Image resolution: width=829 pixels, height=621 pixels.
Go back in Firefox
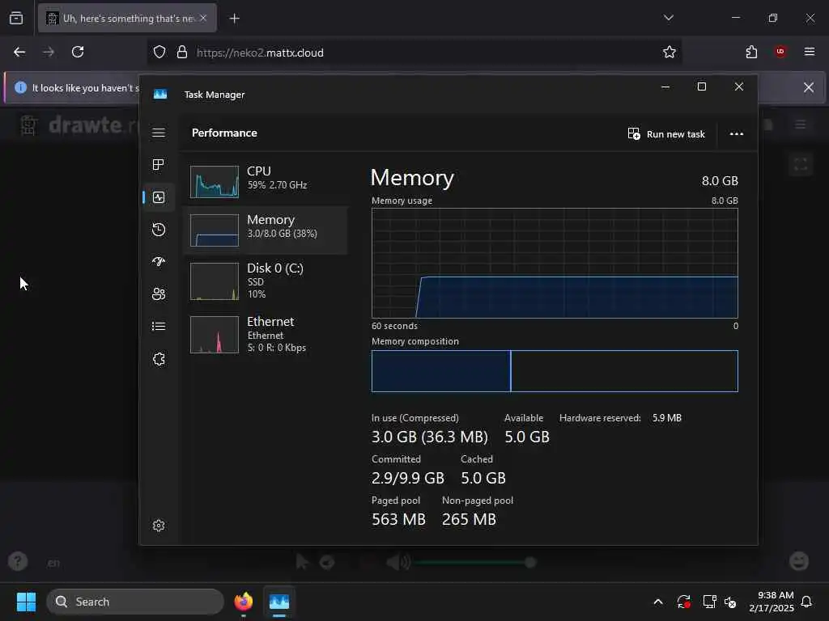(x=19, y=52)
